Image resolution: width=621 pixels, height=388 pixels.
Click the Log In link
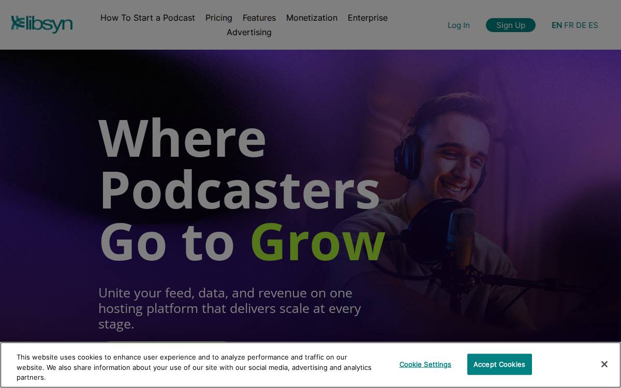(459, 25)
